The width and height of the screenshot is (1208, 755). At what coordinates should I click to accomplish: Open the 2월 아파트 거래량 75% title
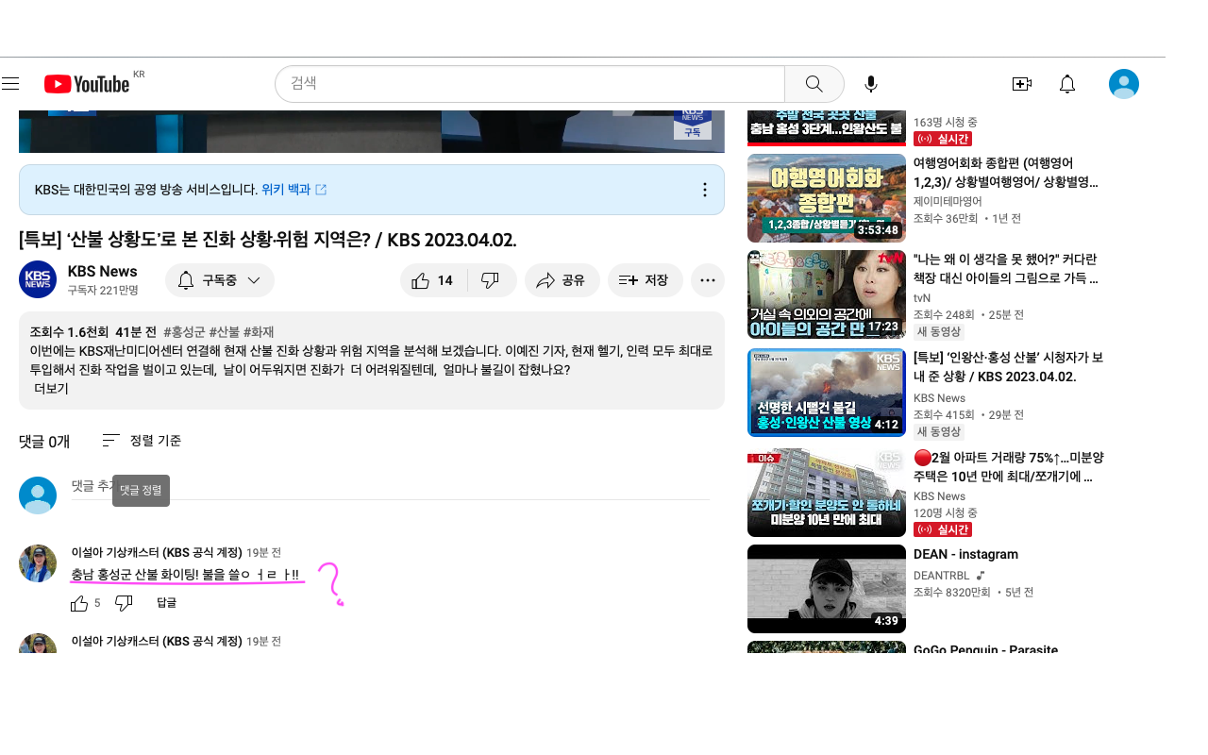click(1009, 466)
